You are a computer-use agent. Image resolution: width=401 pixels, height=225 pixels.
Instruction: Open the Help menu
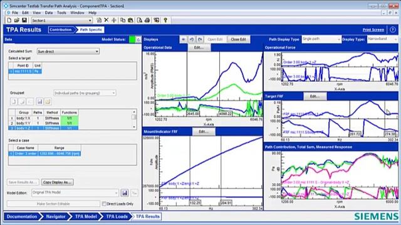click(x=92, y=12)
